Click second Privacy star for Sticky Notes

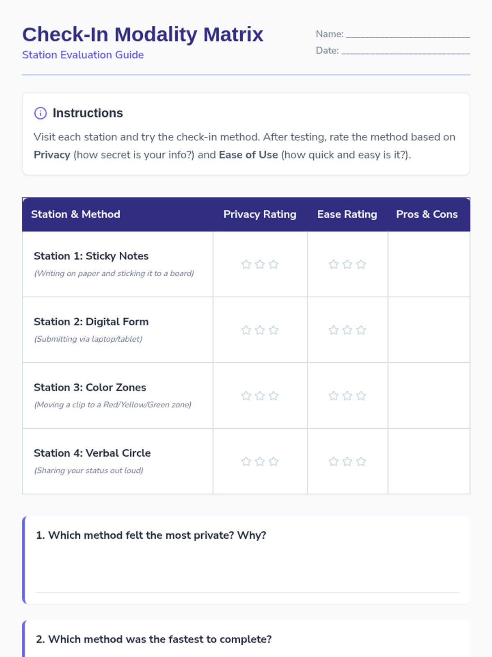pyautogui.click(x=260, y=264)
